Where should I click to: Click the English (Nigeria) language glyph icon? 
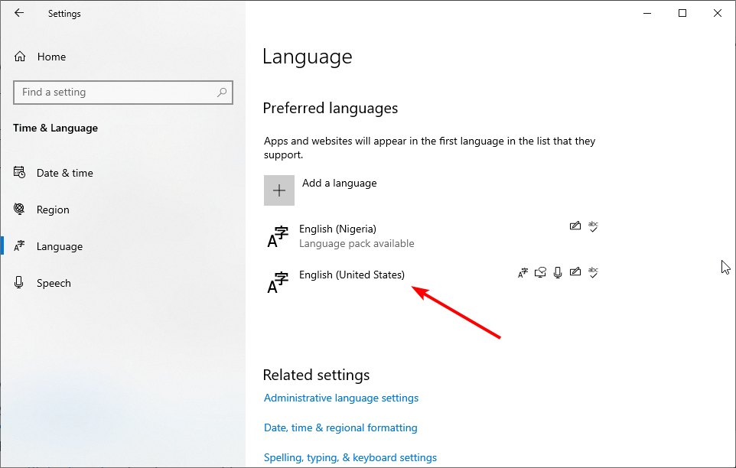[278, 236]
